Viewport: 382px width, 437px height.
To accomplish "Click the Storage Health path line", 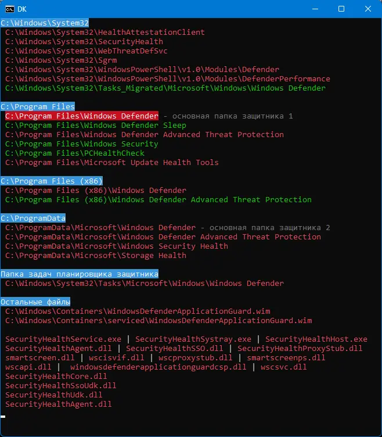I will [x=96, y=255].
